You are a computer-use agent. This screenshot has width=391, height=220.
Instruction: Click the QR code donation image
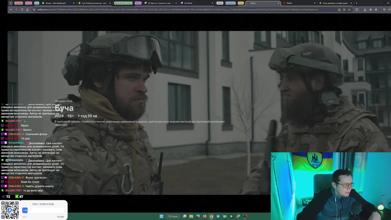(9, 210)
